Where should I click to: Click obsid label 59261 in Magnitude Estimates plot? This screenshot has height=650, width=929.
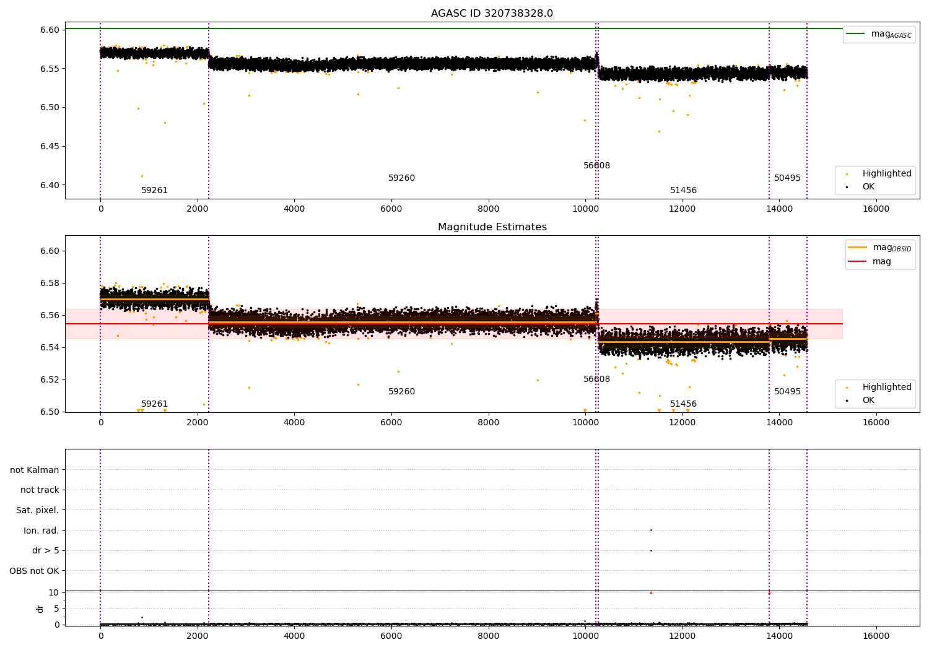click(154, 404)
